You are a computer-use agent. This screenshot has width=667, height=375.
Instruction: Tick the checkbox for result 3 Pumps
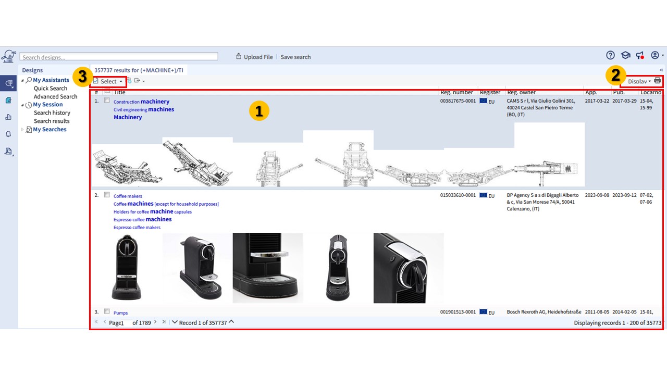coord(107,311)
